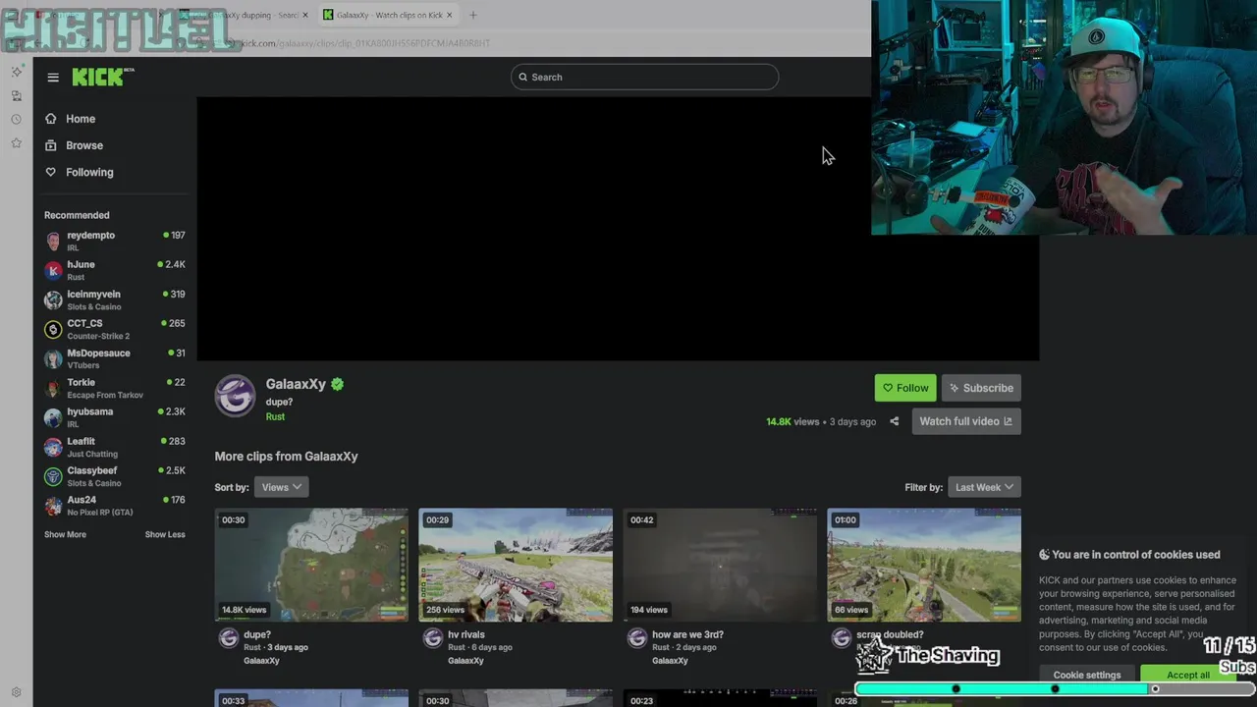Image resolution: width=1257 pixels, height=707 pixels.
Task: Click the share icon next to views
Action: 895,421
